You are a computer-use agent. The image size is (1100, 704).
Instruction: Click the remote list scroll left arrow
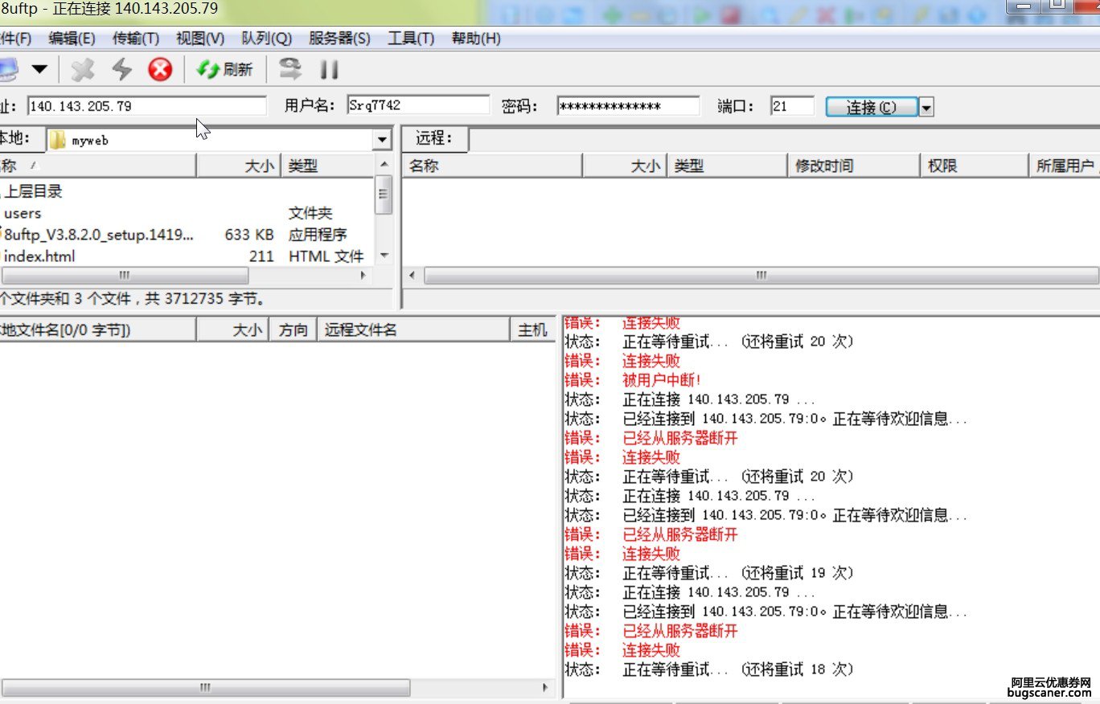[x=412, y=276]
